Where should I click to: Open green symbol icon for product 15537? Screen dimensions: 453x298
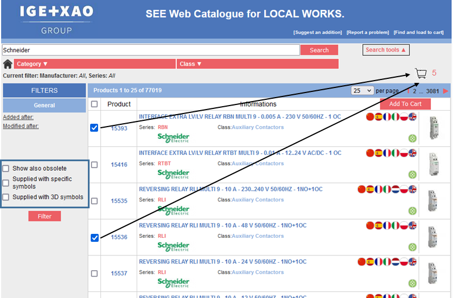(413, 283)
